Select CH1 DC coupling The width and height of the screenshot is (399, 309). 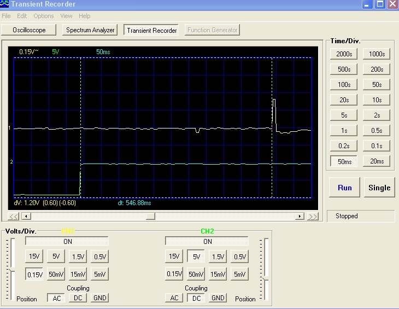[78, 298]
